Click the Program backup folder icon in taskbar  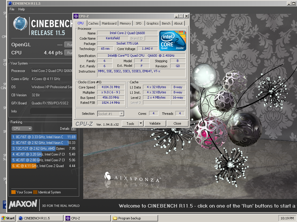(115, 218)
